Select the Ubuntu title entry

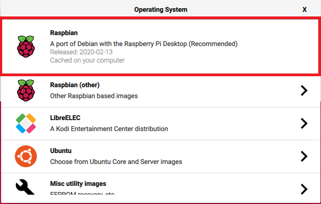[x=61, y=151]
